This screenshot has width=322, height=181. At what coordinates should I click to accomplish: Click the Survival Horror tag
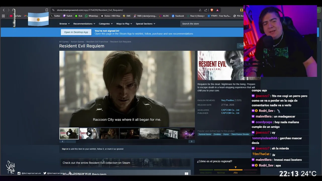205,134
